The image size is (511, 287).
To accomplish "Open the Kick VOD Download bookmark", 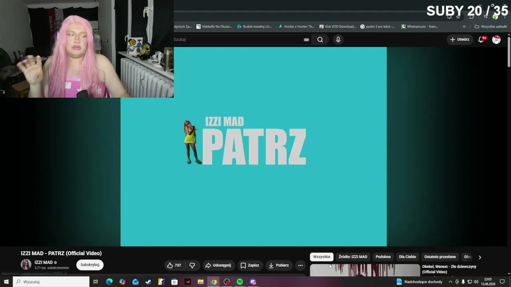I will point(337,27).
